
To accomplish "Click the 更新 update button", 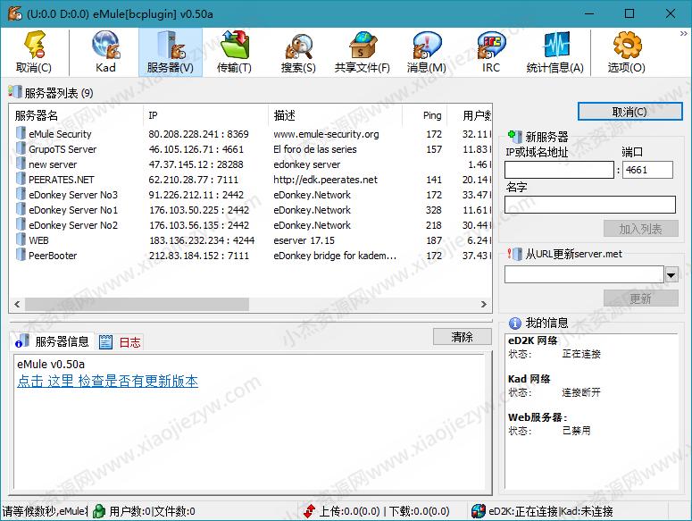I will point(641,298).
